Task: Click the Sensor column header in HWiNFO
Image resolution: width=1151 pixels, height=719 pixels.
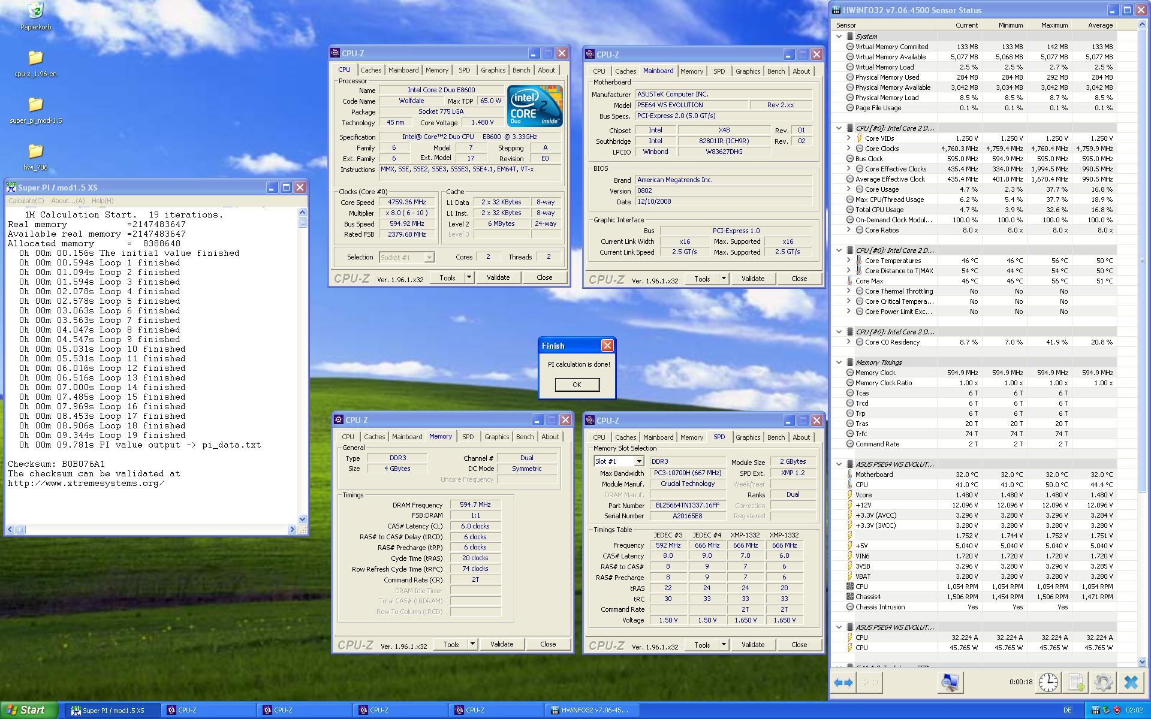Action: (884, 25)
